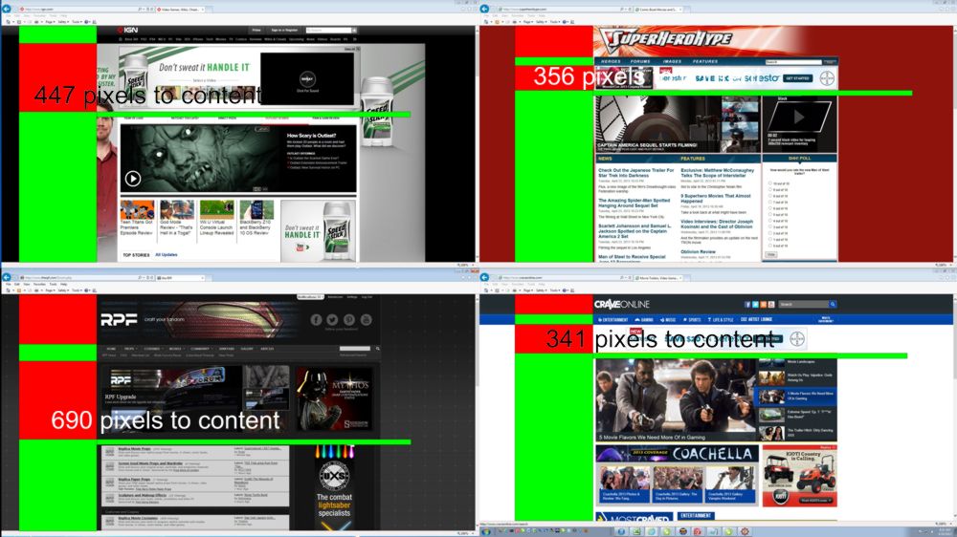Open the Gaming section on CraveOnline nav

click(644, 320)
